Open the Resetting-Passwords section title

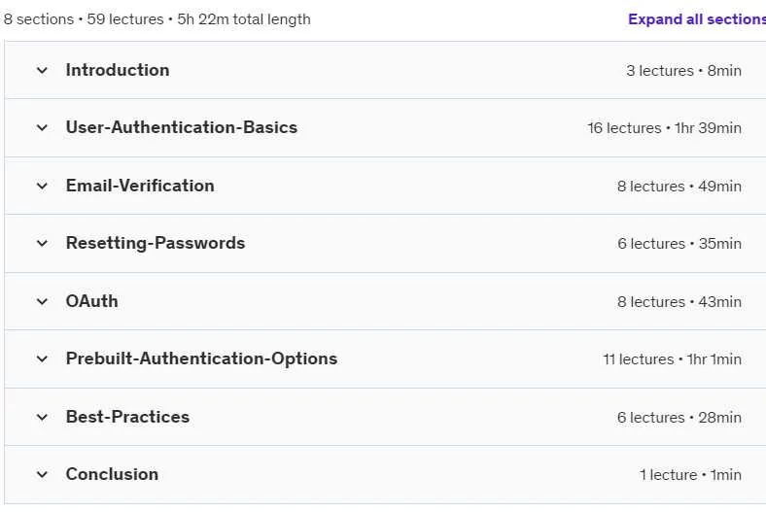(x=156, y=243)
